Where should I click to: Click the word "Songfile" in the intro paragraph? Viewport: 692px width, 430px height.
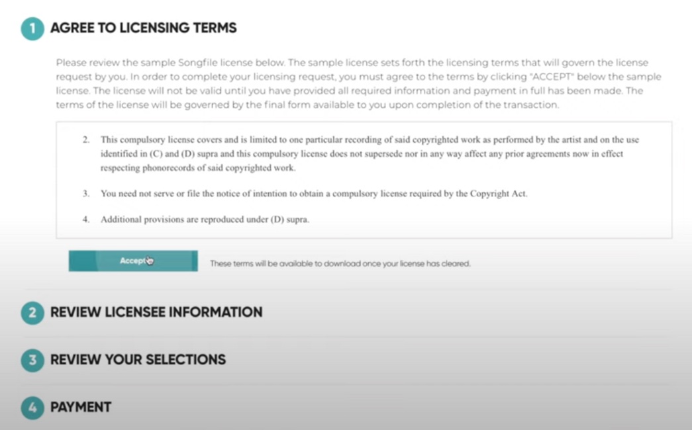click(x=199, y=63)
